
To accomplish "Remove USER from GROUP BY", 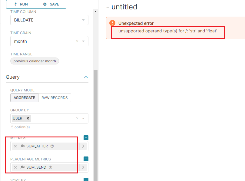I will [x=27, y=118].
